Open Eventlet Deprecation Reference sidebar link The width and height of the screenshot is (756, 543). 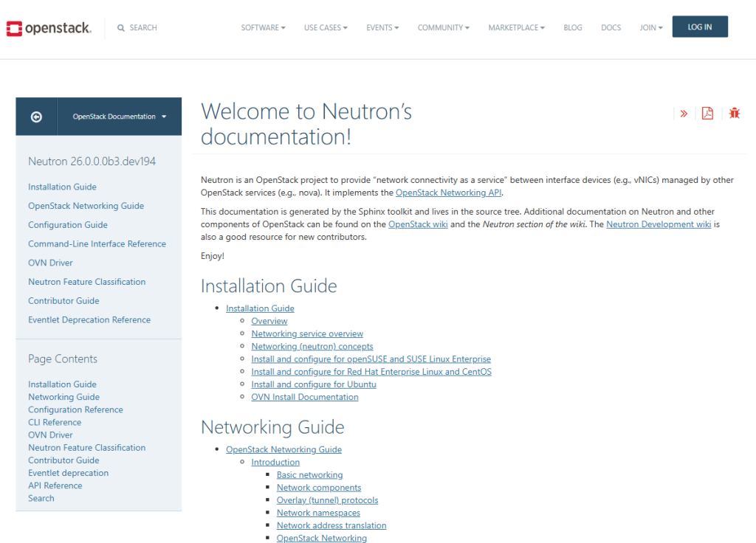89,320
